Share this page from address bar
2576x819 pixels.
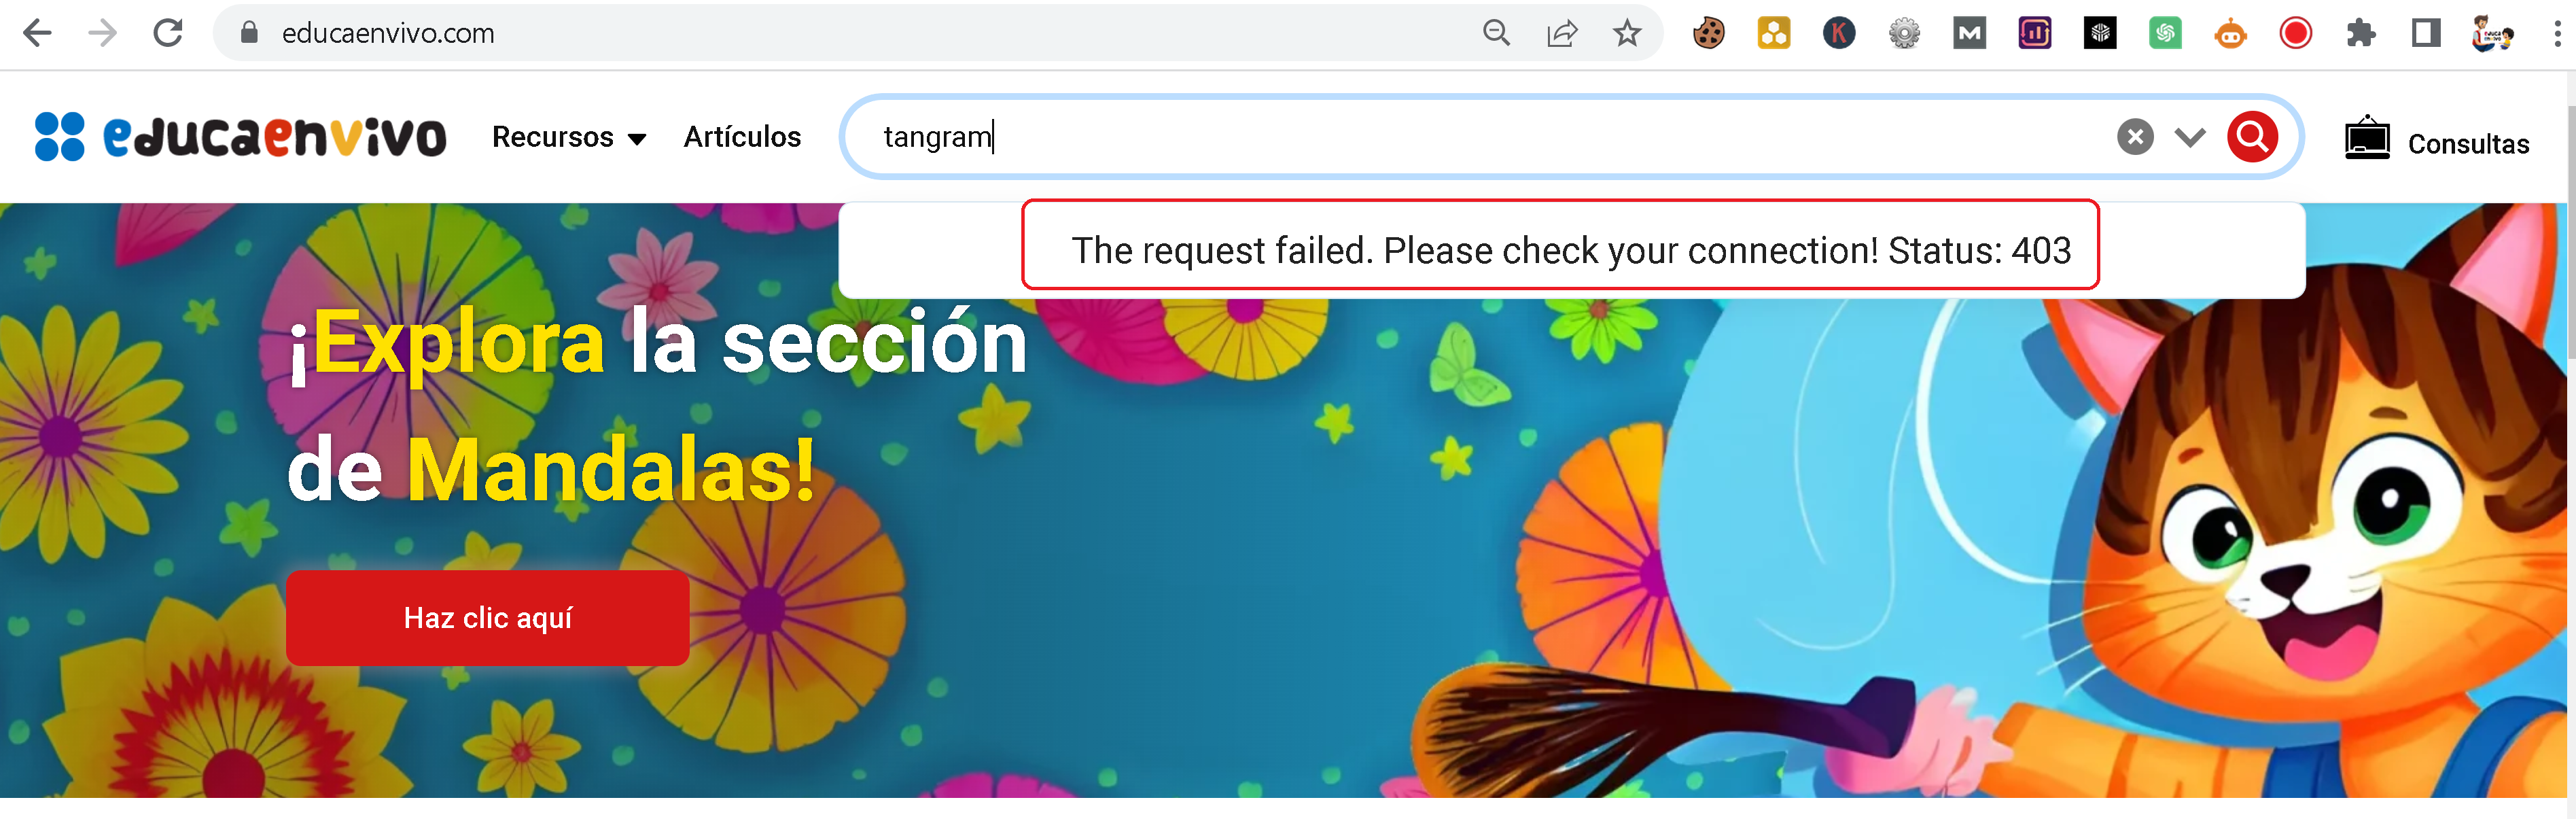(1562, 33)
